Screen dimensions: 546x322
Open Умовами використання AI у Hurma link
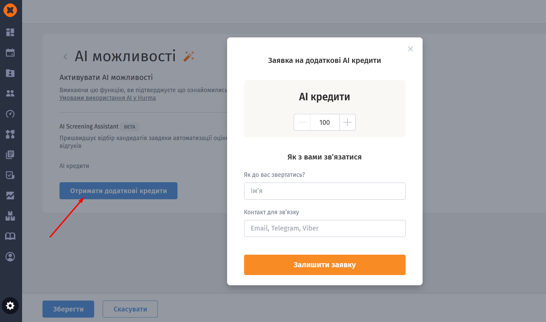point(107,98)
